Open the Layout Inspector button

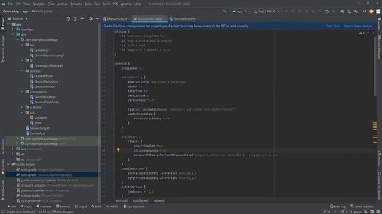tap(362, 206)
